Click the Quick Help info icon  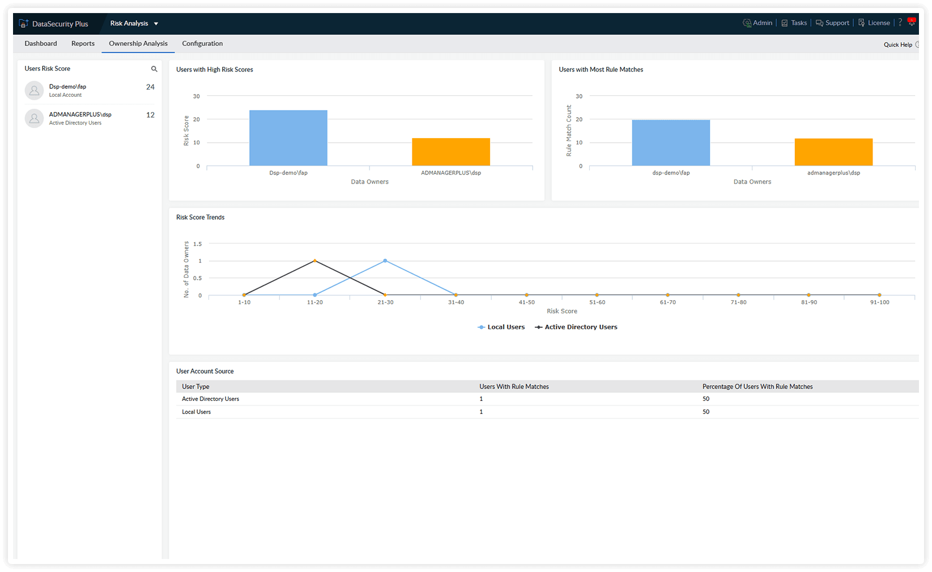[917, 45]
